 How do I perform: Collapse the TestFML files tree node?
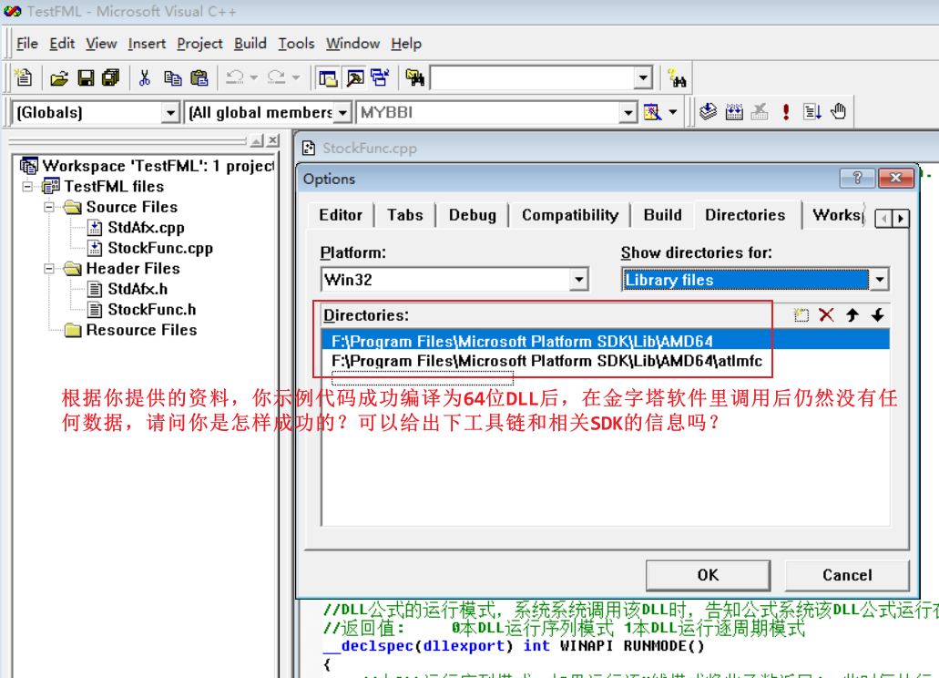point(27,187)
